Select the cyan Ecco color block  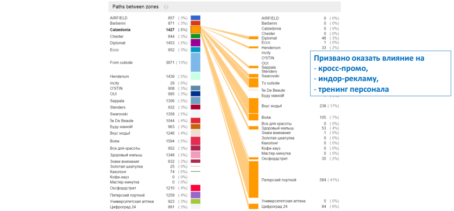[x=195, y=49]
